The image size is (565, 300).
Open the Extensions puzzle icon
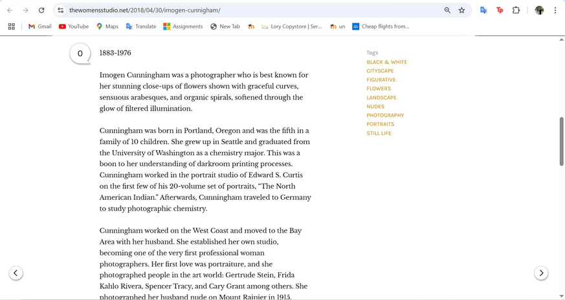click(516, 10)
